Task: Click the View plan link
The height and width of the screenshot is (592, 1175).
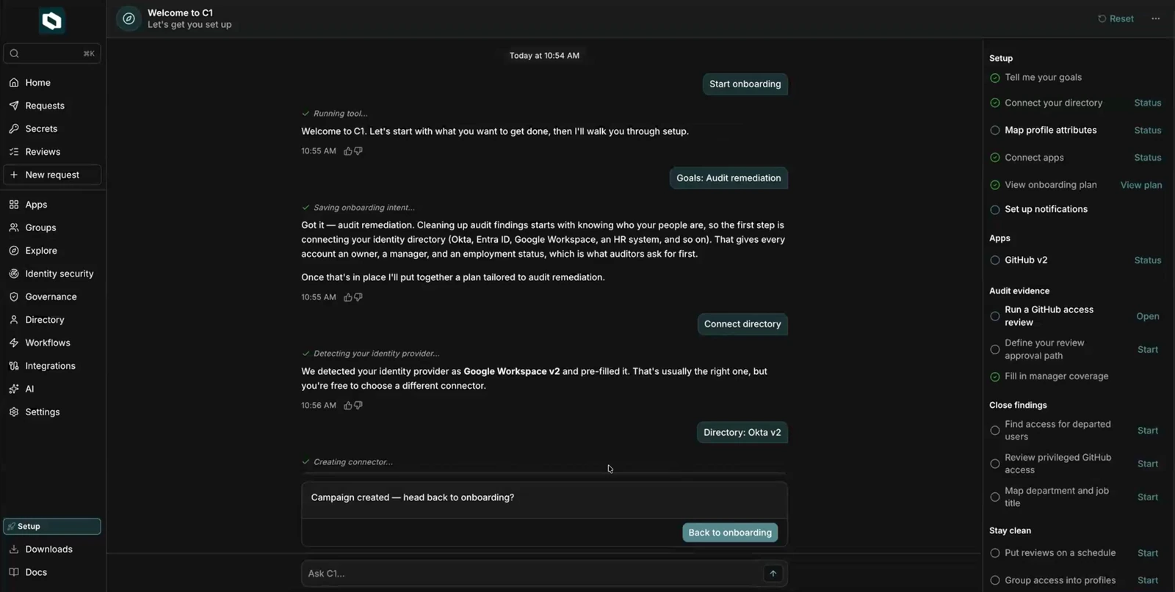Action: coord(1140,186)
